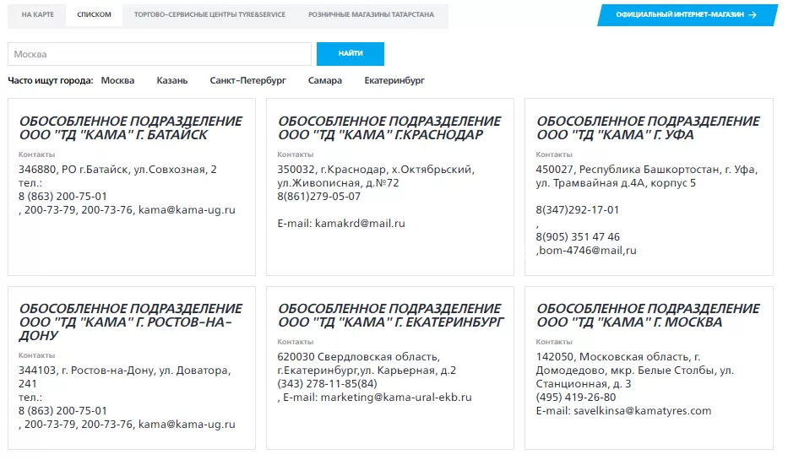Image resolution: width=788 pixels, height=460 pixels.
Task: Click the Екатеринбург branch card heading
Action: [x=390, y=316]
